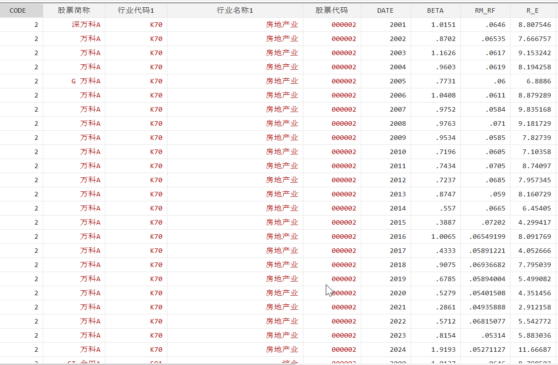Click 万科A cell in 2023 row
This screenshot has height=365, width=558.
(x=74, y=335)
